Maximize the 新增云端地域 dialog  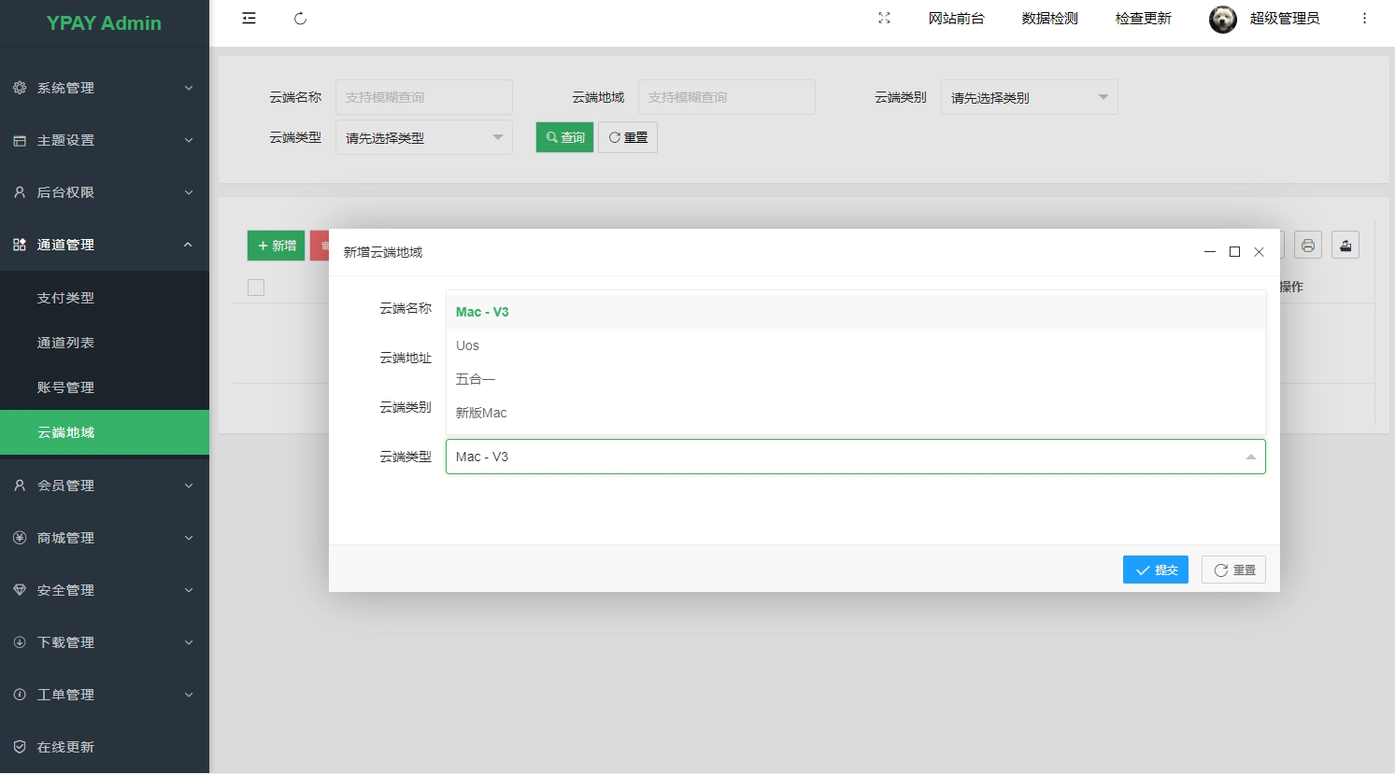click(1234, 252)
